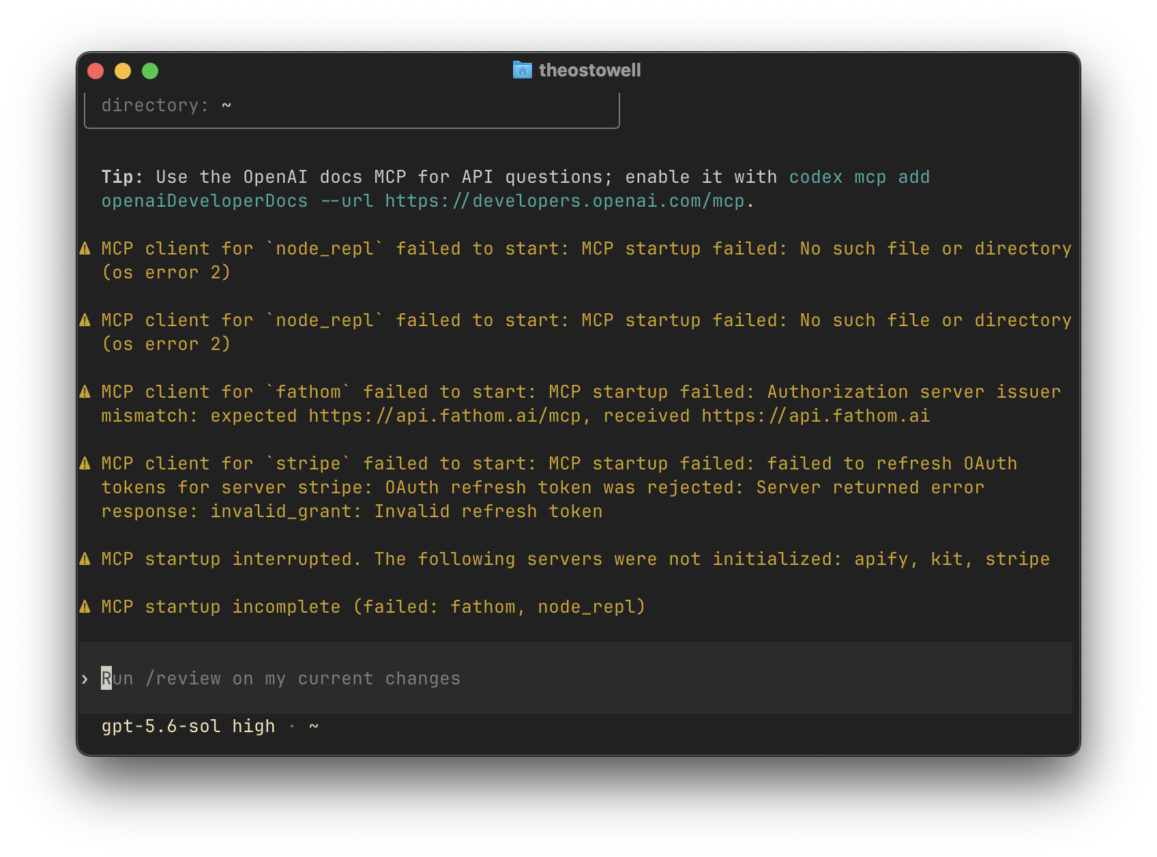Click the 'openaiDeveloperDocs' command text
This screenshot has width=1157, height=857.
pos(205,201)
